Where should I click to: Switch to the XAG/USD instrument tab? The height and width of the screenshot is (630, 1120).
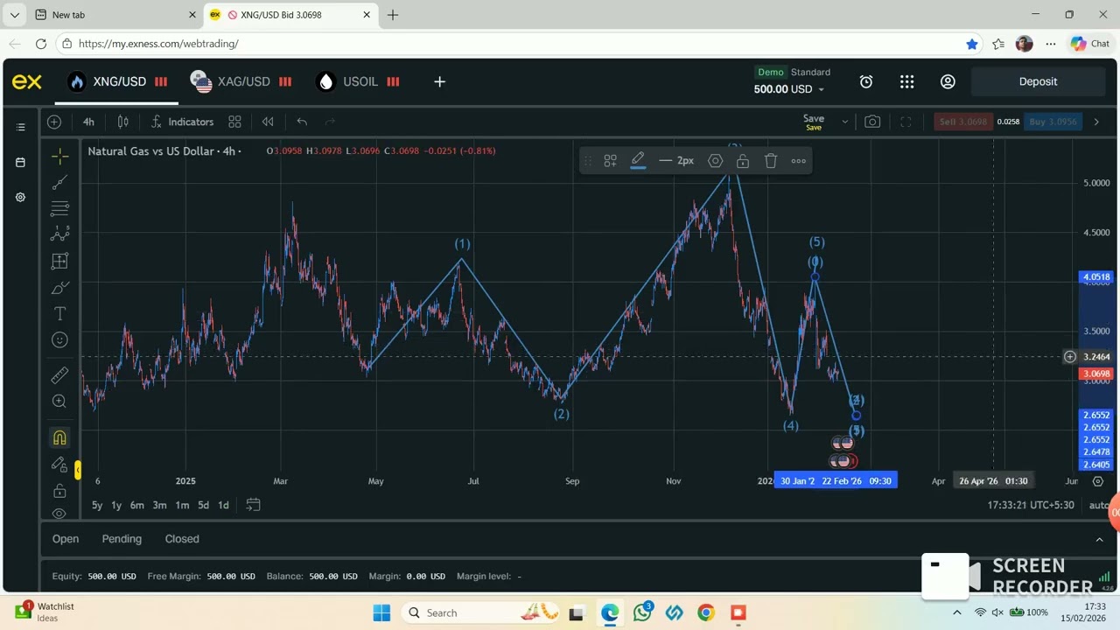(x=241, y=81)
